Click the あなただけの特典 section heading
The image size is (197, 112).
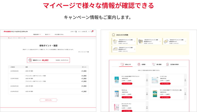(x=122, y=35)
